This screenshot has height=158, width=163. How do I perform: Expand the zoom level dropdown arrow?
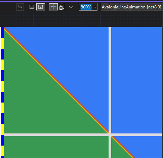coord(95,7)
